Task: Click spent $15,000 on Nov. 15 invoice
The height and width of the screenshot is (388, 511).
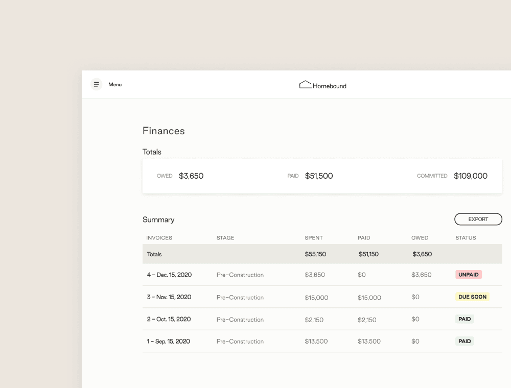Action: click(x=316, y=298)
